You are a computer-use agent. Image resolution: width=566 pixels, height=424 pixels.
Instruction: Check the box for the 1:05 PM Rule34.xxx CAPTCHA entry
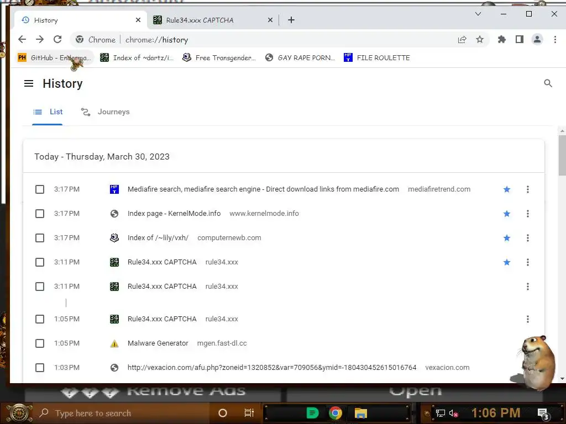(40, 319)
